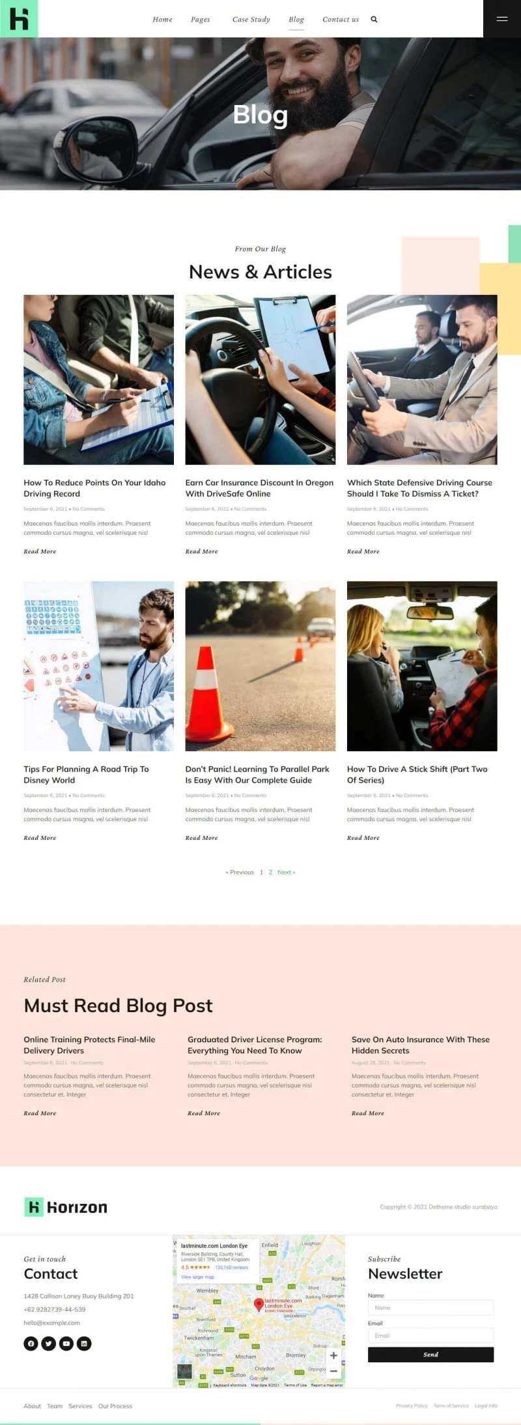521x1425 pixels.
Task: Click the Send newsletter button
Action: 430,1355
